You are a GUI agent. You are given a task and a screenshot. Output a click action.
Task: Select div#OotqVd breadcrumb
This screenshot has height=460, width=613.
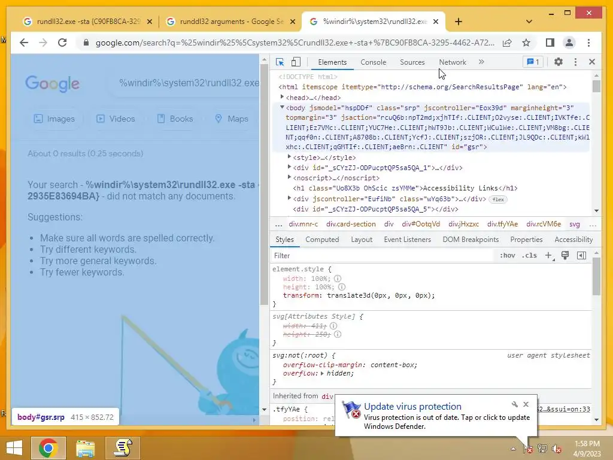click(x=421, y=224)
